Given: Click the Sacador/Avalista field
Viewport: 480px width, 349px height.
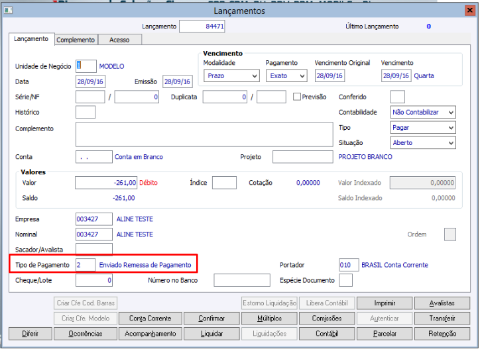Looking at the screenshot, I should click(94, 249).
